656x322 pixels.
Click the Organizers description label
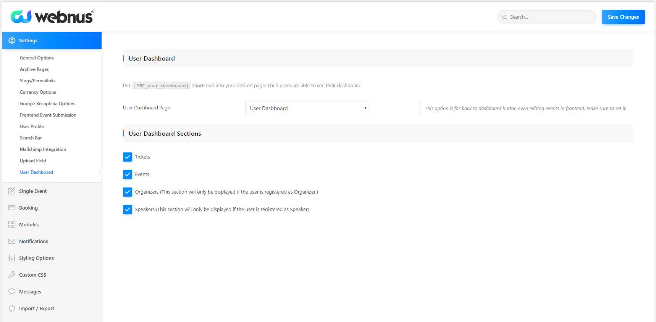pos(226,192)
